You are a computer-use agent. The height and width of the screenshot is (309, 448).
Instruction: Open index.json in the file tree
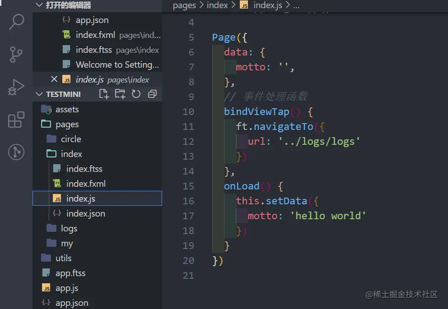click(x=98, y=213)
